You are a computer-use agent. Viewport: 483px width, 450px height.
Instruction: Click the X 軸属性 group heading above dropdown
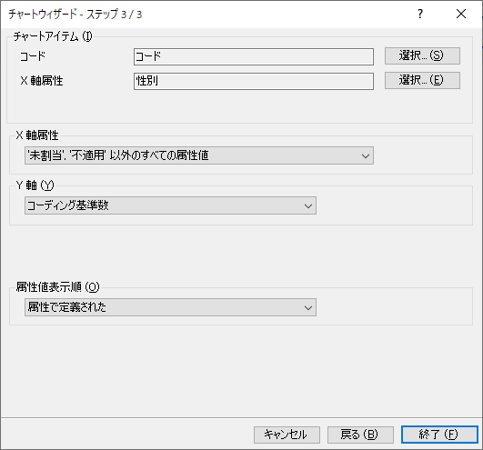(37, 135)
